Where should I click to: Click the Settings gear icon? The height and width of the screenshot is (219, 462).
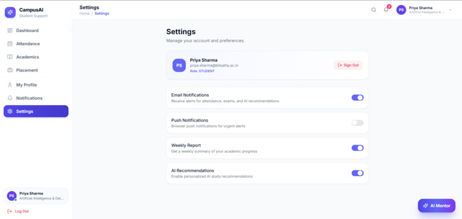pos(10,112)
